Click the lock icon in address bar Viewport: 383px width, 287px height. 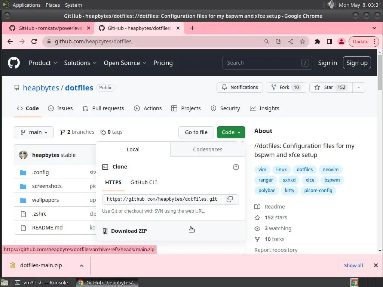(49, 41)
